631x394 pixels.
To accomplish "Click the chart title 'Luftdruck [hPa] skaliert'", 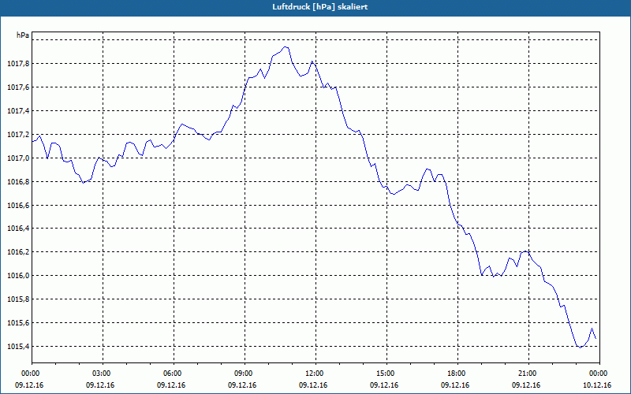I will 320,7.
